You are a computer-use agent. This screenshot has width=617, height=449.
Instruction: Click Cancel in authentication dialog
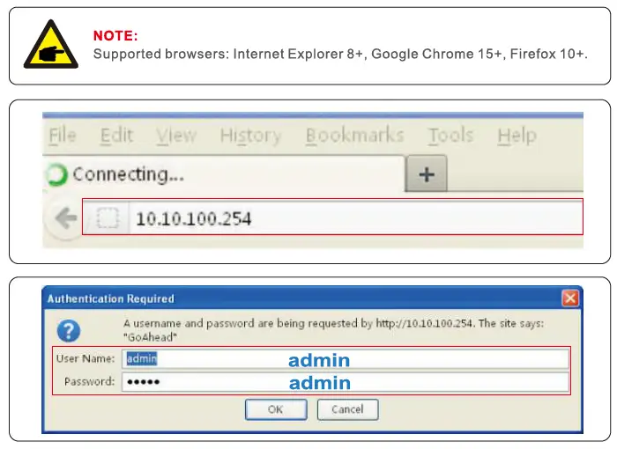coord(347,409)
